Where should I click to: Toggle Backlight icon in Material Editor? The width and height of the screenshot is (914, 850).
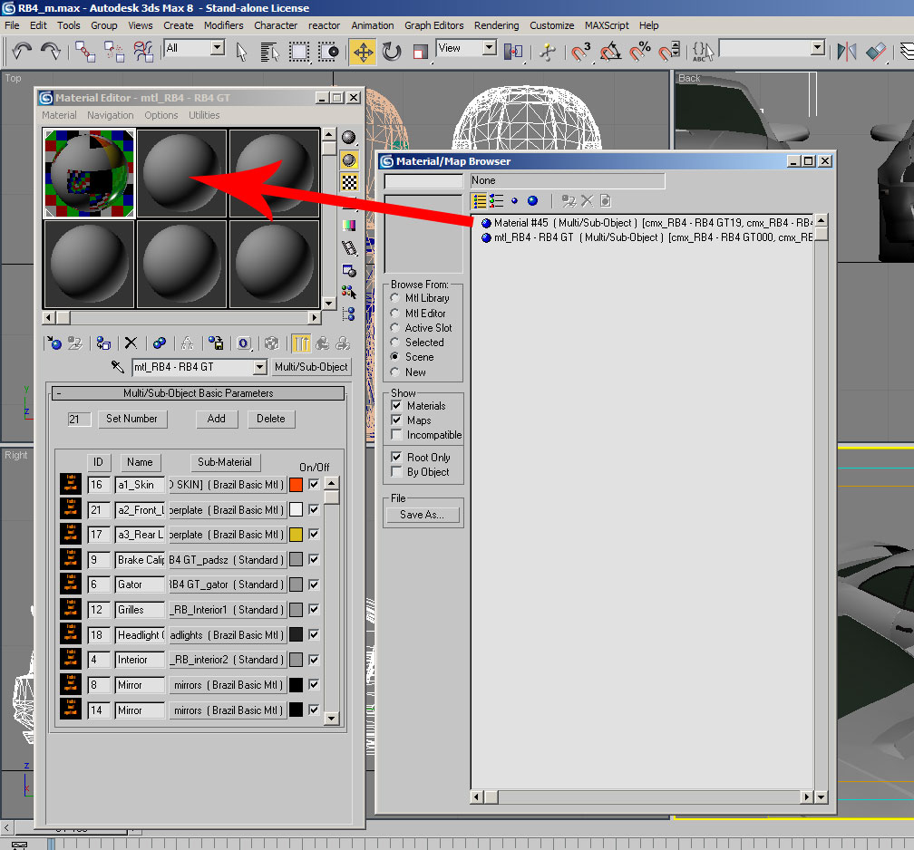click(x=348, y=160)
